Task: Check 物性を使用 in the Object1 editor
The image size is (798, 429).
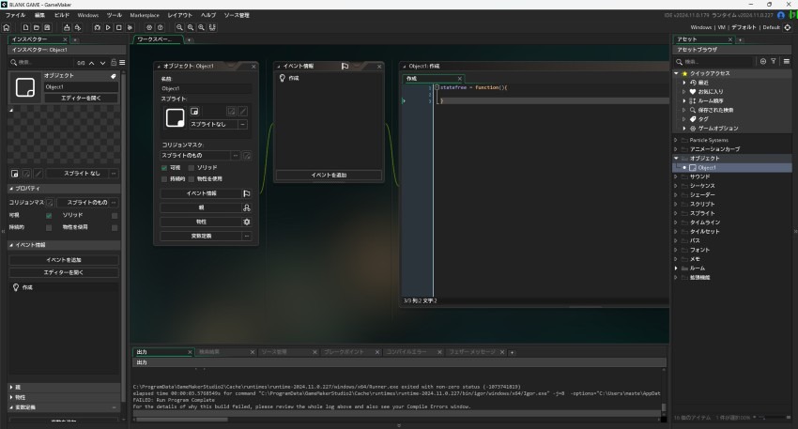Action: (191, 178)
